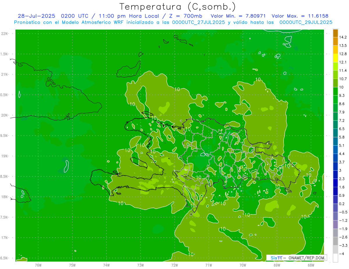Click the 20N latitude axis label

click(5, 115)
